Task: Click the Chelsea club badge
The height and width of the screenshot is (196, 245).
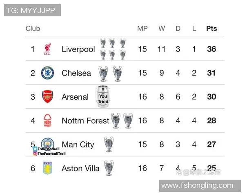Action: point(47,73)
